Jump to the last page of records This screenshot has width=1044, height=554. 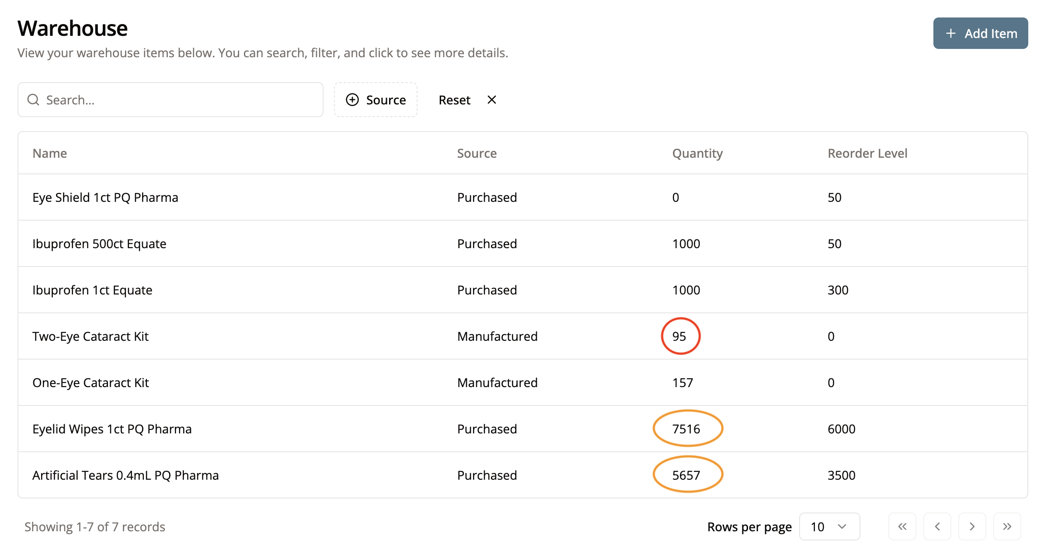pos(1007,526)
